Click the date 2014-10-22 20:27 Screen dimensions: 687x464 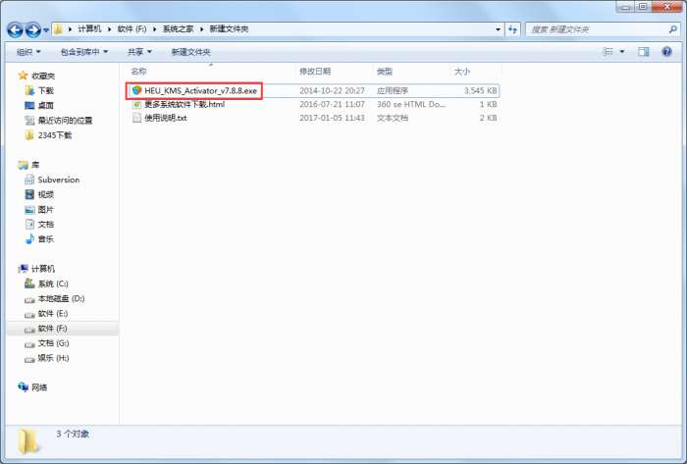(332, 90)
